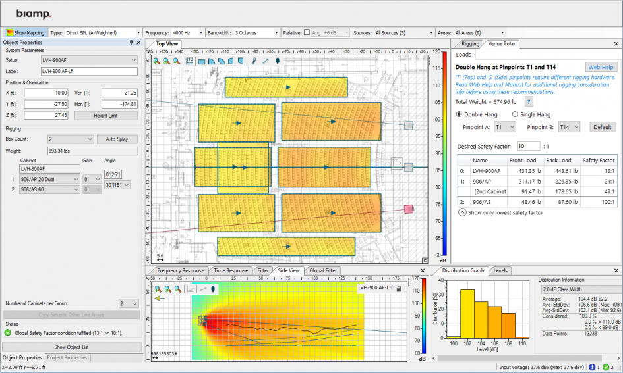Click the loudspeaker tool icon in Top View toolbar
Screen dimensions: 623x373
(278, 61)
